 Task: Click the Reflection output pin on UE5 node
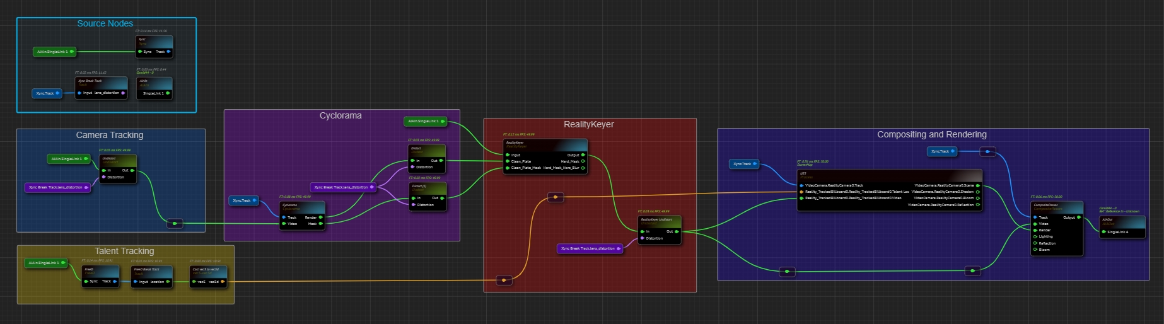[x=977, y=205]
